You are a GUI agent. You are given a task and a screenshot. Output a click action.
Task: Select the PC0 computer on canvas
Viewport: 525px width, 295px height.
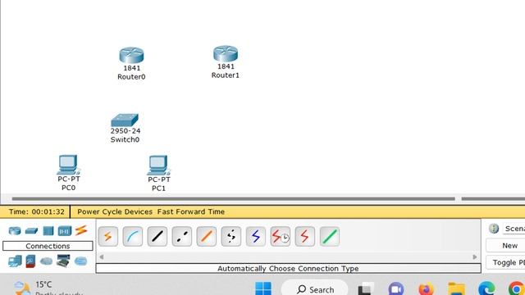tap(68, 165)
